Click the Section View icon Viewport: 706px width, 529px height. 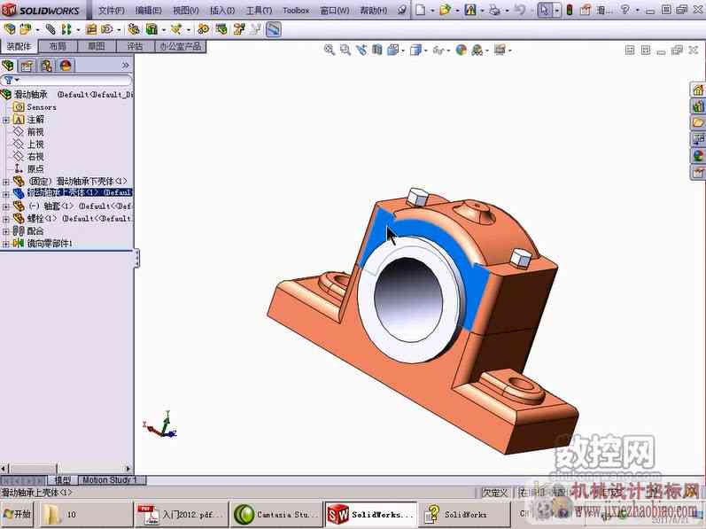pyautogui.click(x=377, y=50)
